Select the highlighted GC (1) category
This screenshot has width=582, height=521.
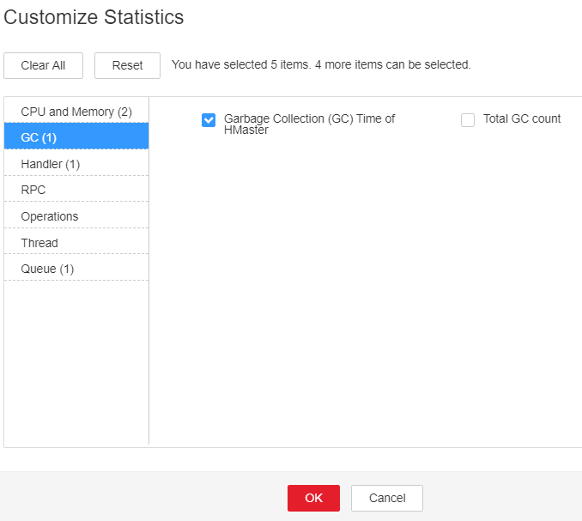[76, 137]
